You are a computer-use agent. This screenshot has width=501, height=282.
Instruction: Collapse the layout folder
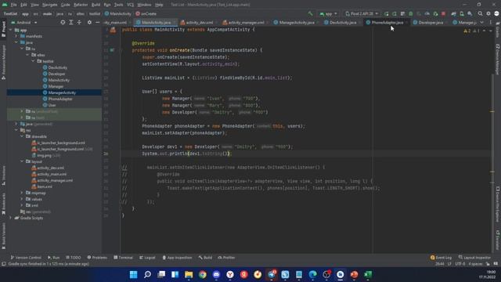pos(22,161)
